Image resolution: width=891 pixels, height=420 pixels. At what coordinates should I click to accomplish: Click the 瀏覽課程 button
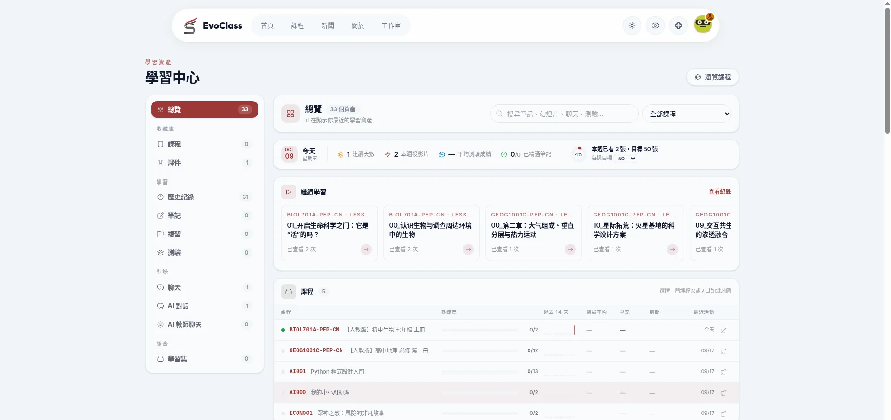tap(713, 77)
